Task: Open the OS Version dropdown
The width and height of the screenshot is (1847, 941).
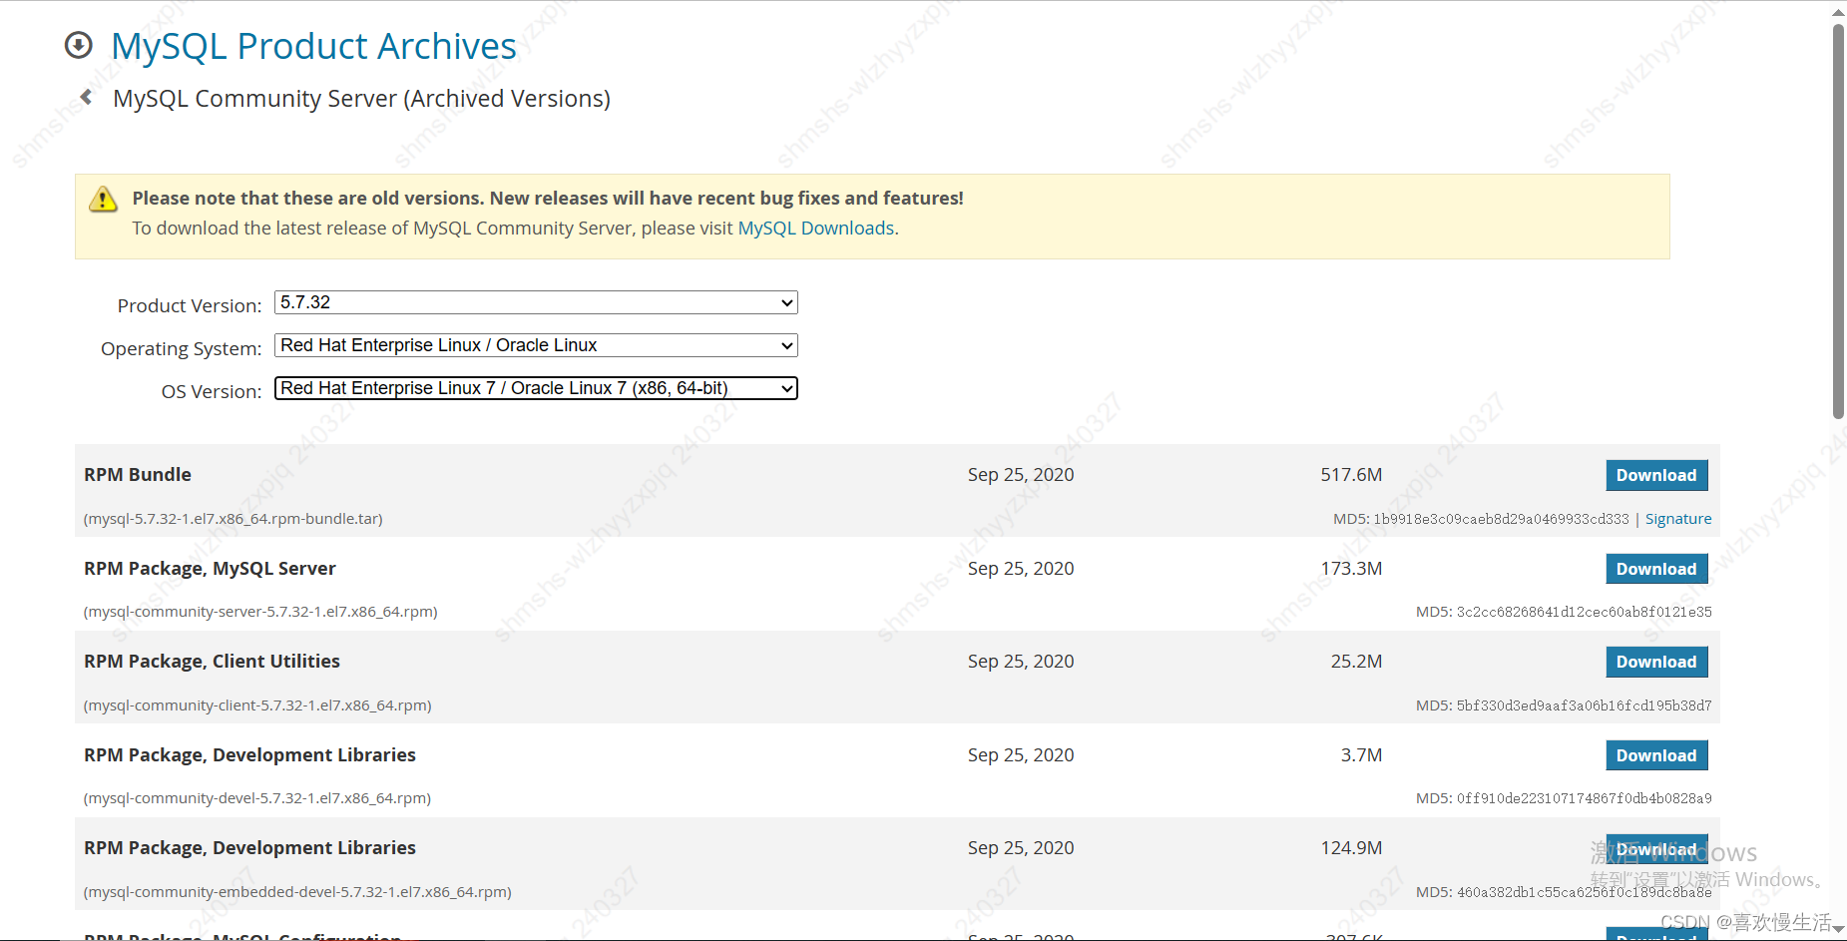Action: click(536, 388)
